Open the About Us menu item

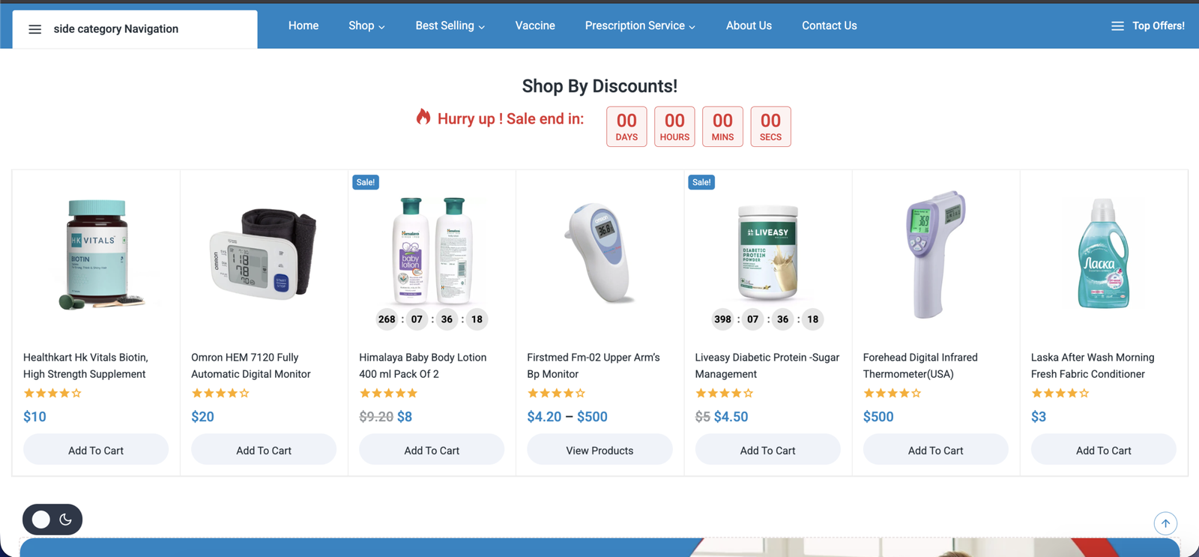pos(749,26)
